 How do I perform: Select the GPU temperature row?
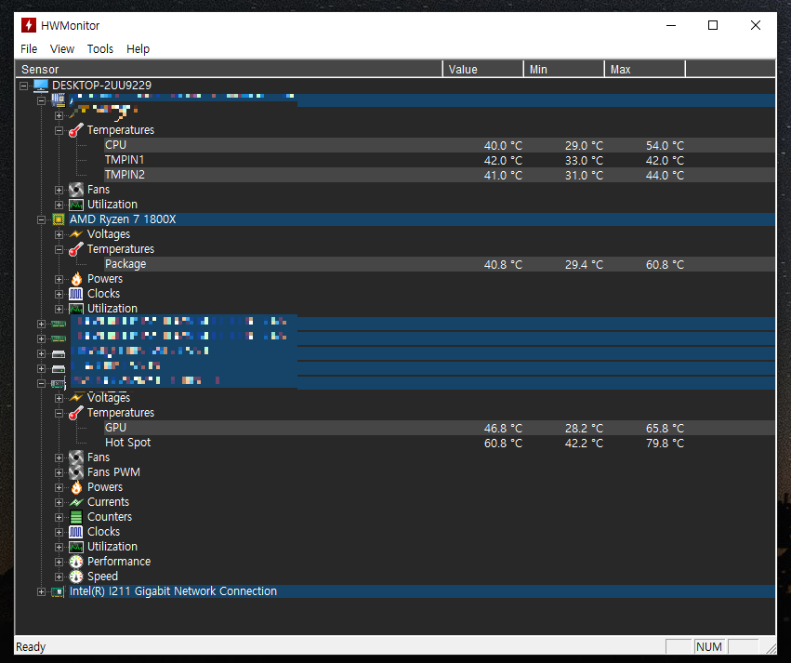(x=439, y=428)
